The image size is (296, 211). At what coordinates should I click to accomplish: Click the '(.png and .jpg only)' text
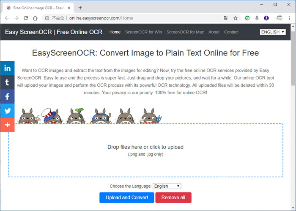(145, 154)
